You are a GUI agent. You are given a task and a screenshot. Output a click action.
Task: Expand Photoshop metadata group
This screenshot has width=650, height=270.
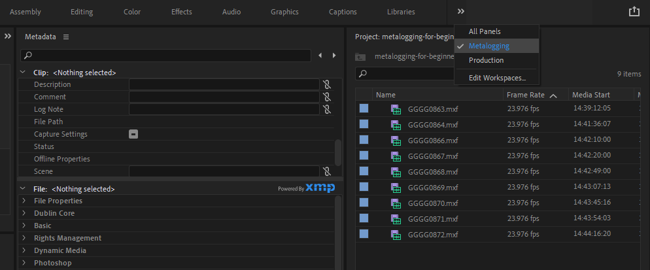[24, 263]
